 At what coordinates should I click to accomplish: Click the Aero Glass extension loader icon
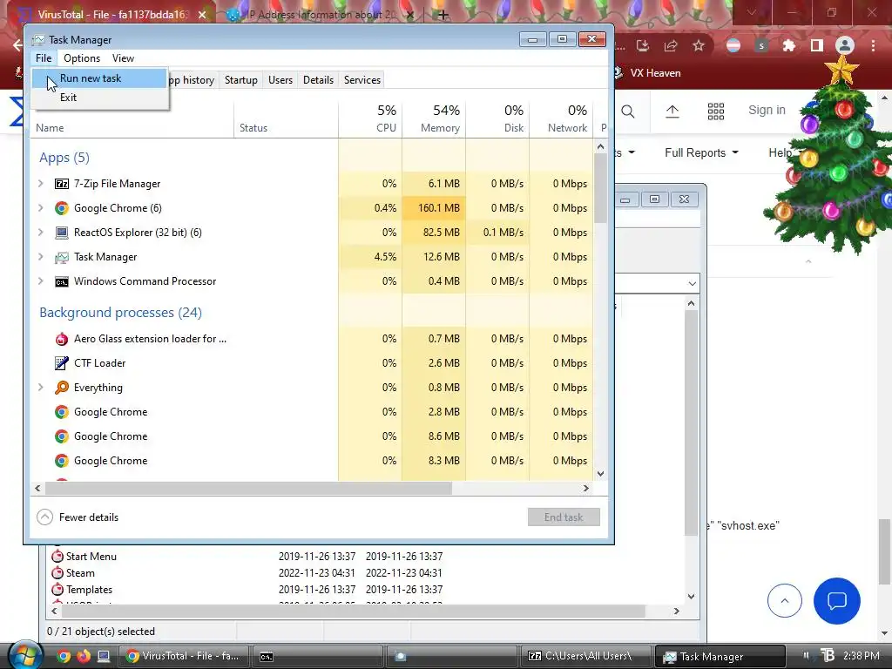62,339
